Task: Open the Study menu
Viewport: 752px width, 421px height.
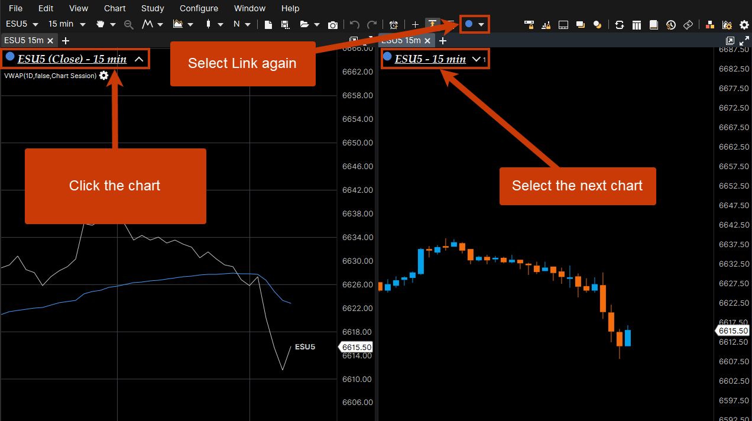Action: click(153, 8)
